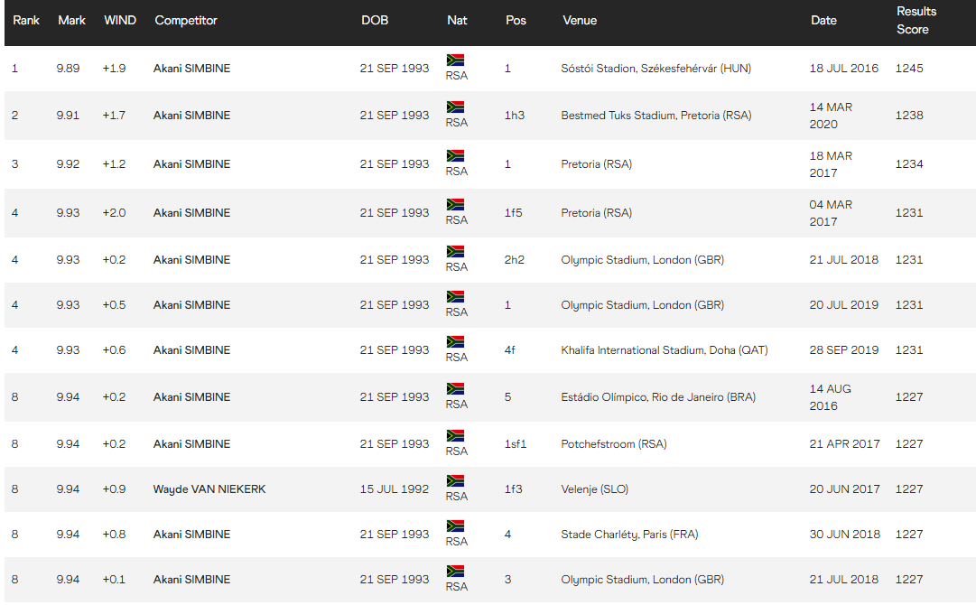Image resolution: width=976 pixels, height=605 pixels.
Task: Click the flag in the Székesfehérvár row
Action: tap(455, 60)
